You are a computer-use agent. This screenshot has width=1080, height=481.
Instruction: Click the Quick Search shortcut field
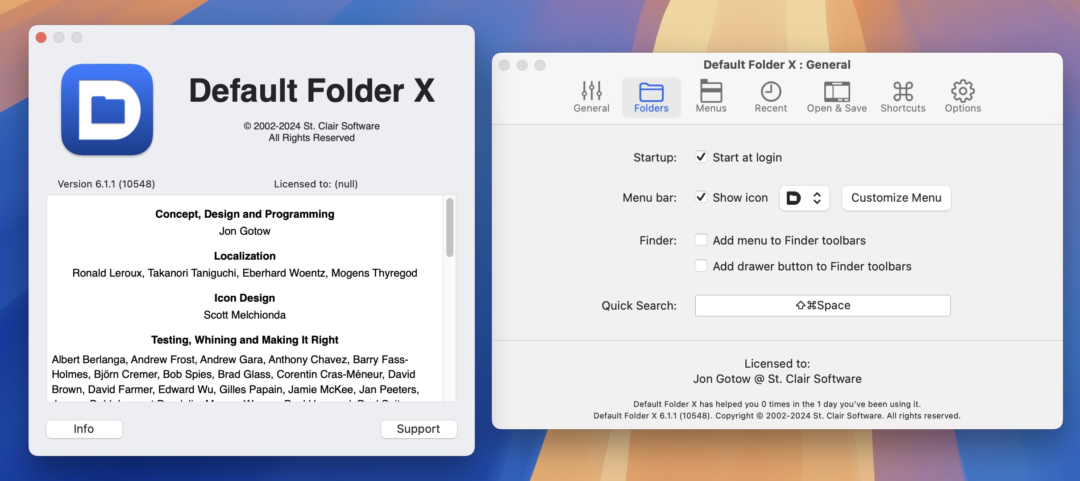coord(822,306)
